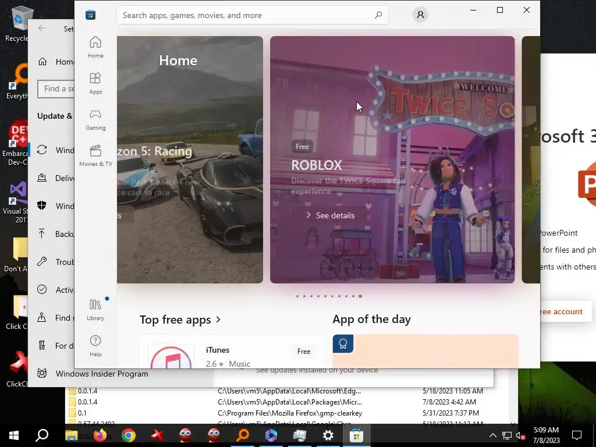Click Home in the Settings window

(x=55, y=62)
